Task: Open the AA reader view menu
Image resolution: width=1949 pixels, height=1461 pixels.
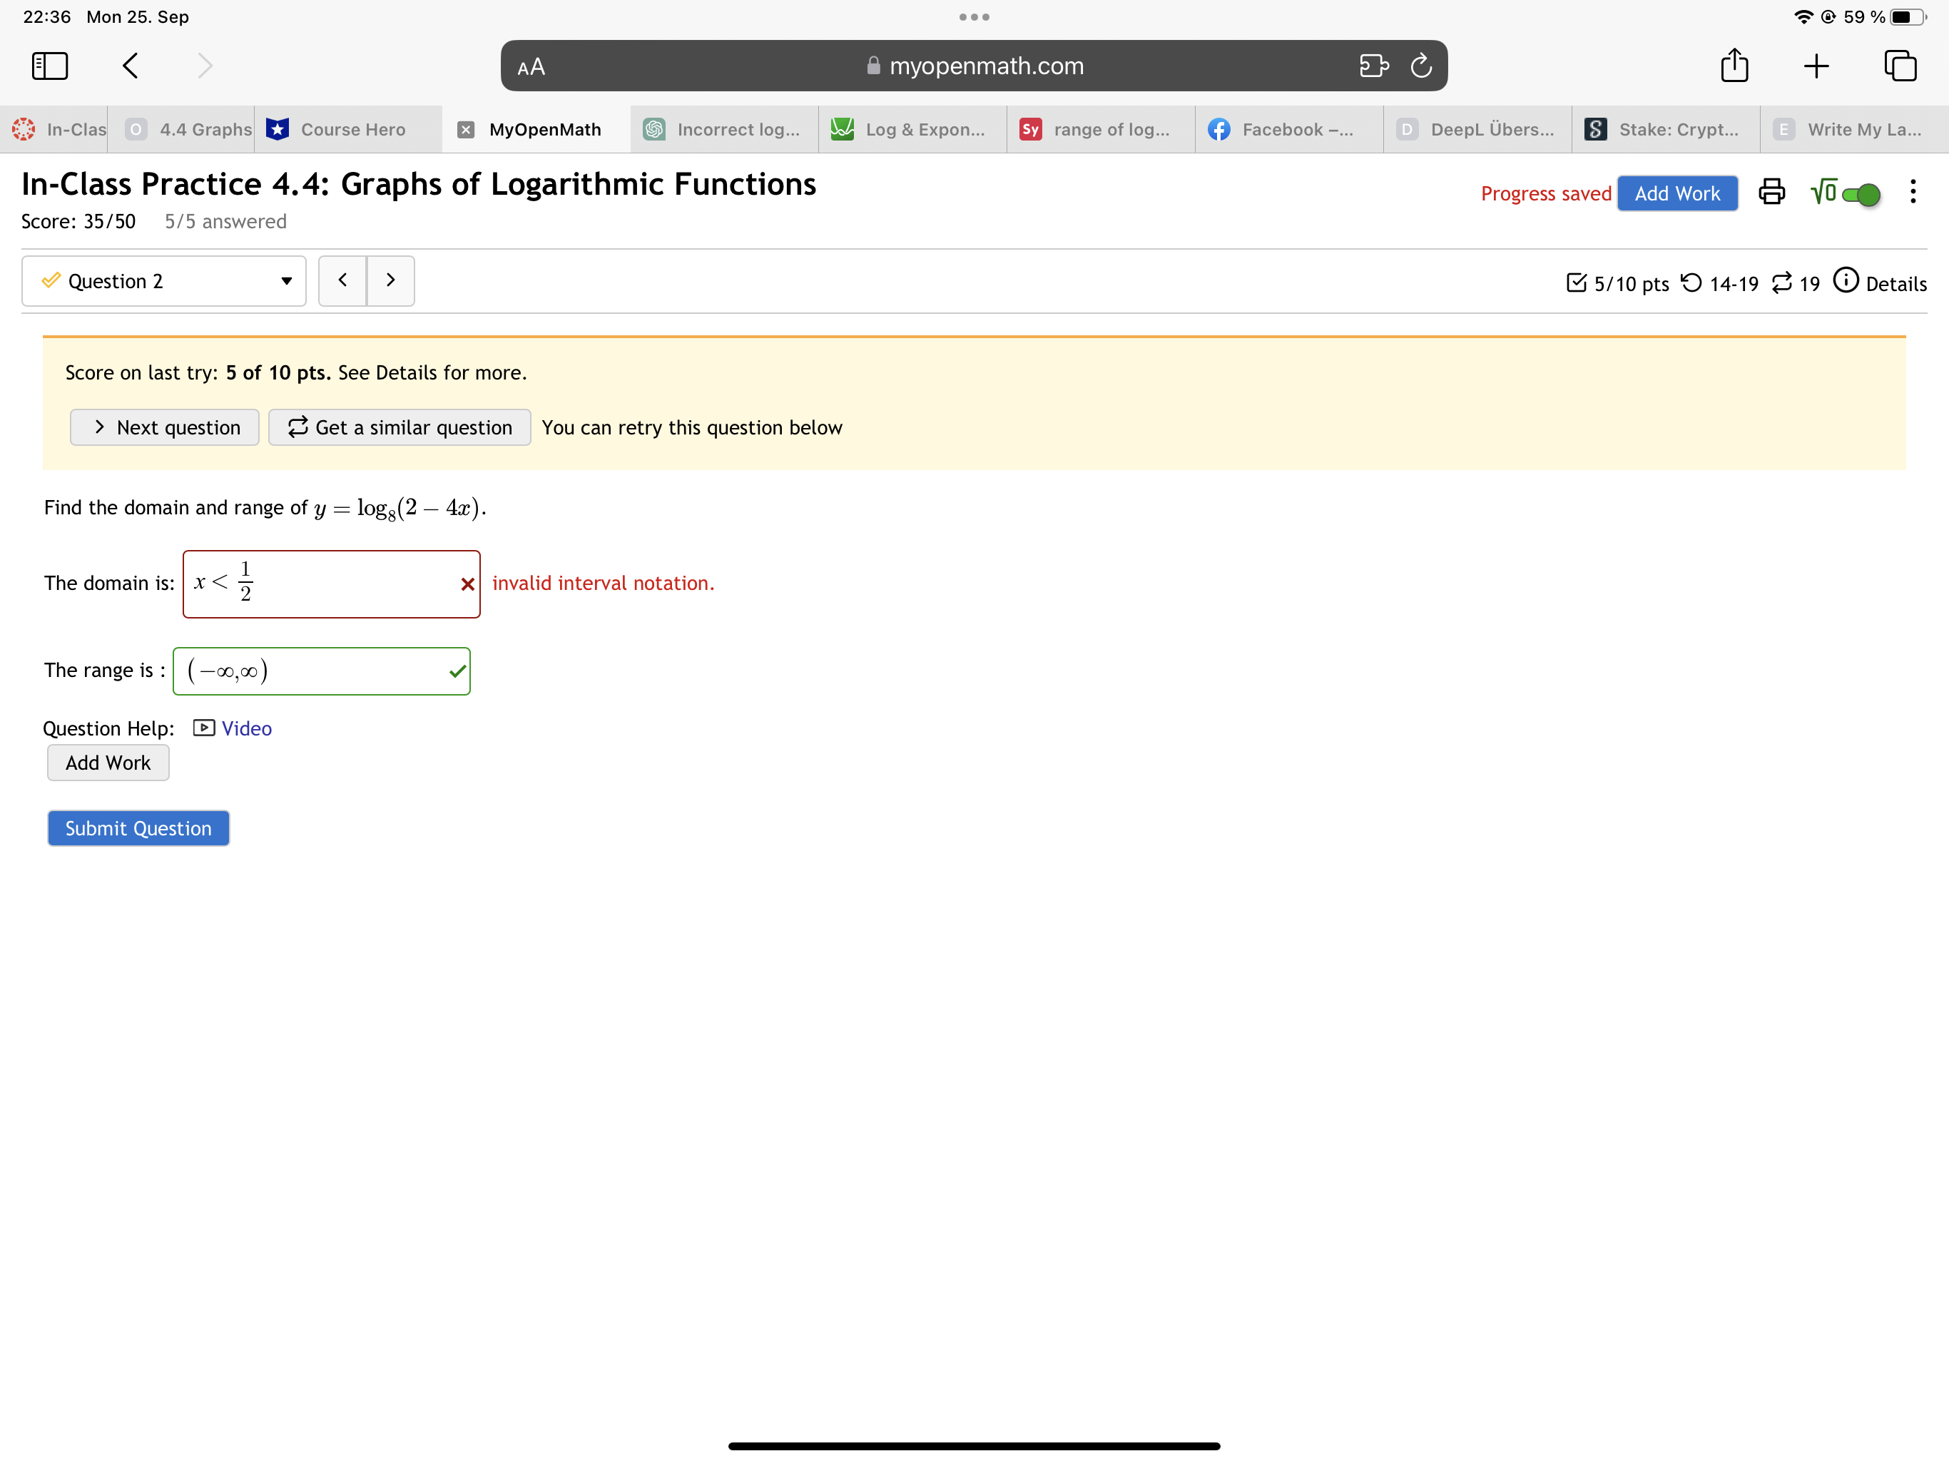Action: click(x=531, y=67)
